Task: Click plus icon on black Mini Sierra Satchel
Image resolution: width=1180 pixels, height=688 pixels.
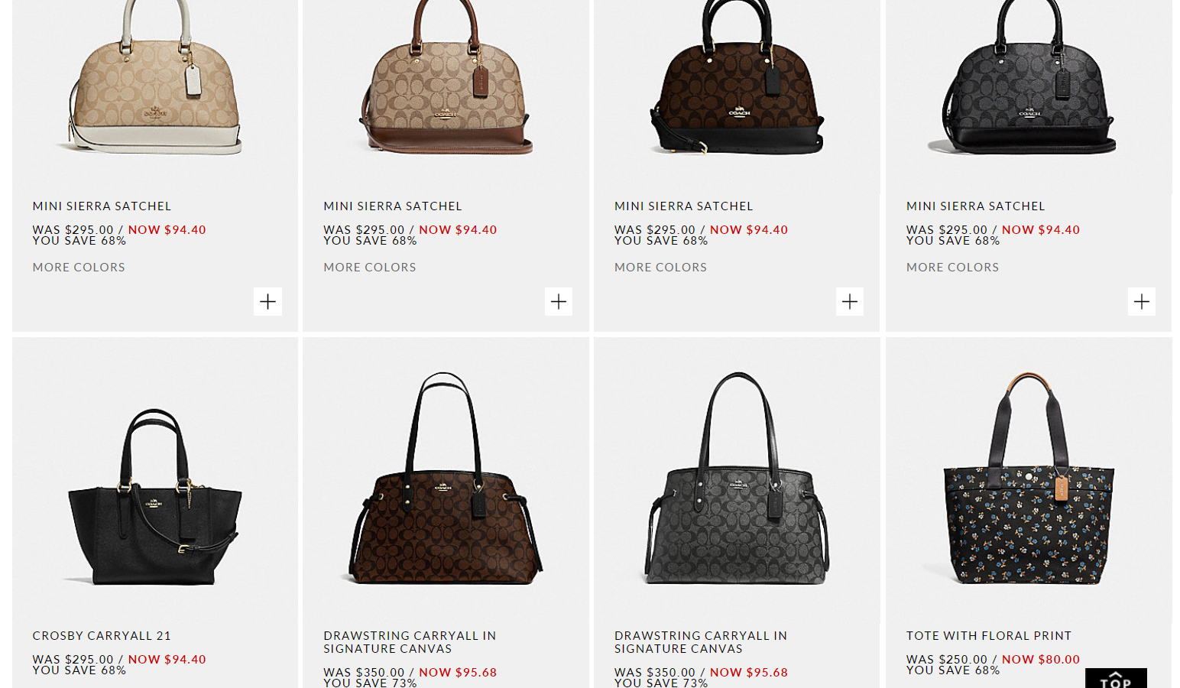Action: (x=1142, y=301)
